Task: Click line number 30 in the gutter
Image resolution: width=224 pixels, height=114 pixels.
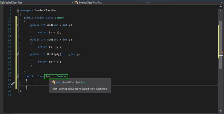Action: point(10,95)
